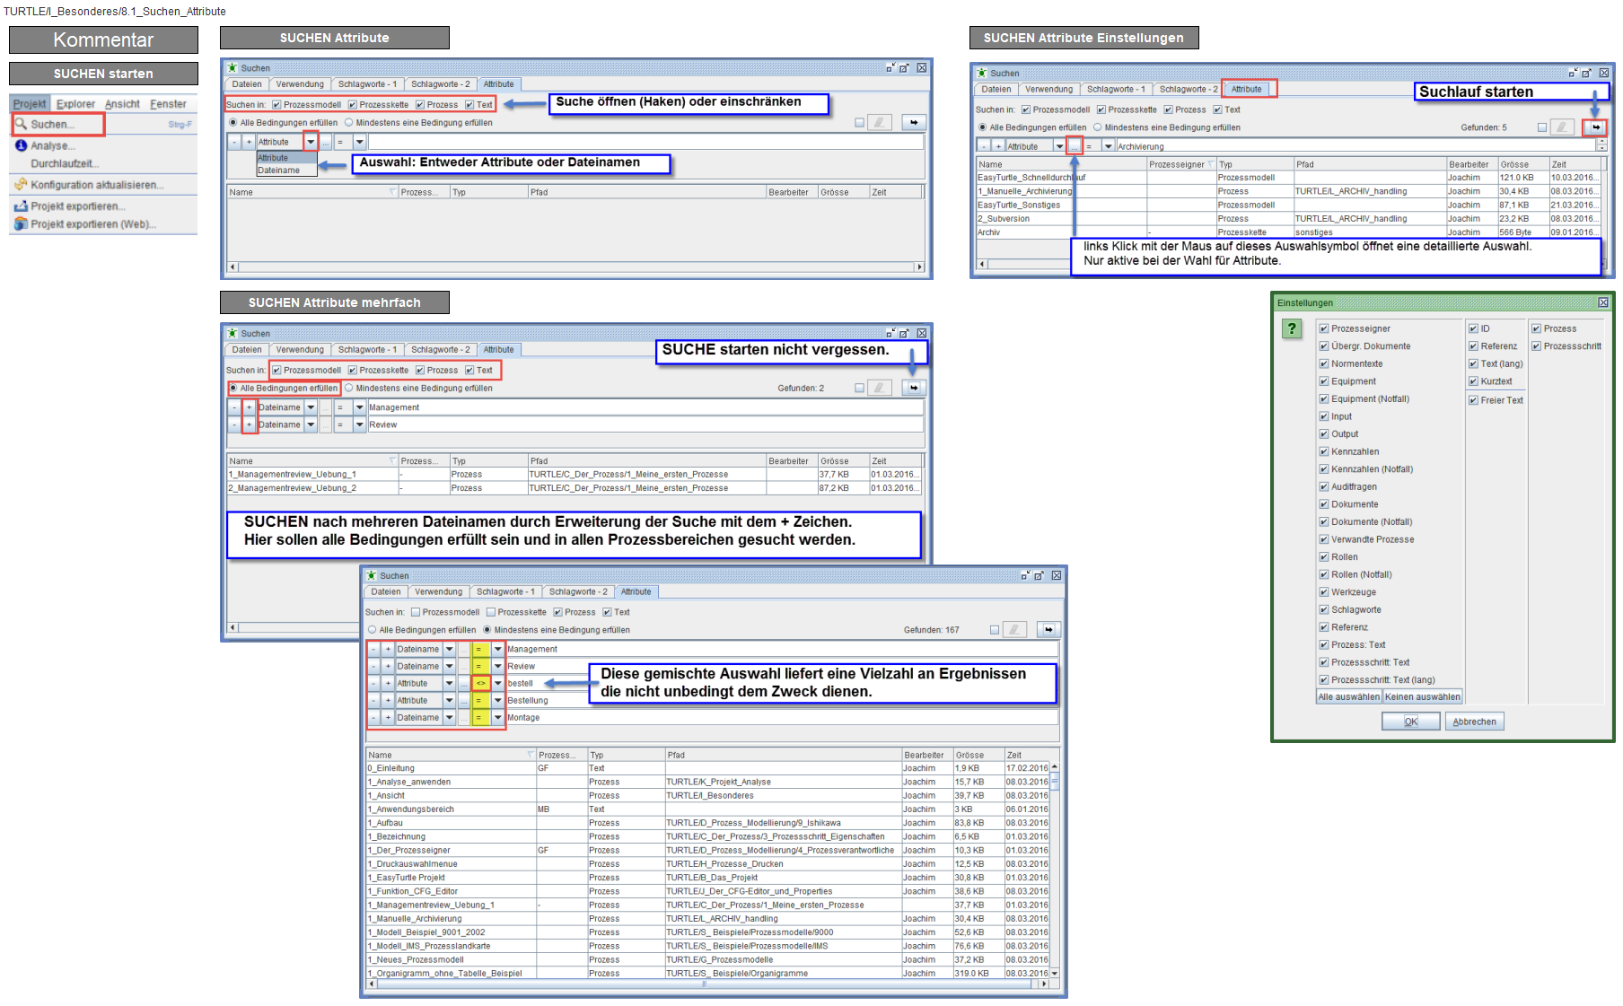Open attribute detail selection '...' beside Archivierung
This screenshot has width=1623, height=1006.
[x=1075, y=146]
